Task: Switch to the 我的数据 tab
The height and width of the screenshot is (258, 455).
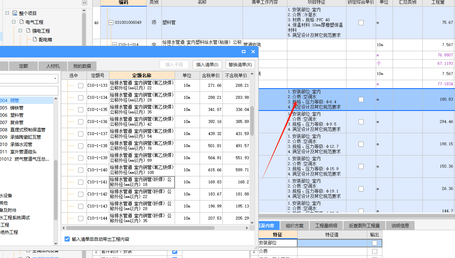Action: (82, 66)
